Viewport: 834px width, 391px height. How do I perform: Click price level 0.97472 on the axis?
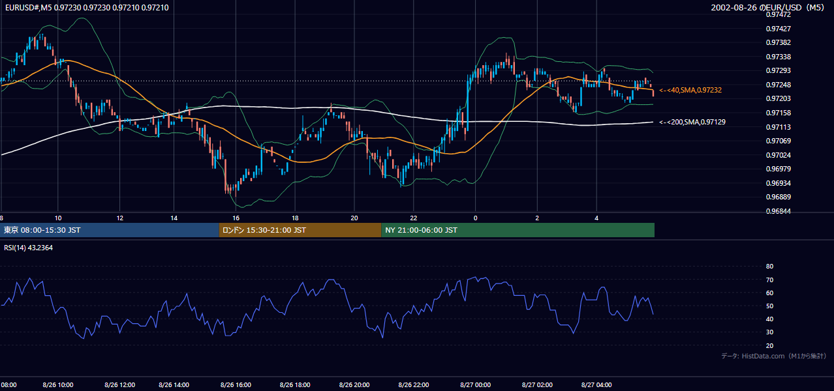(x=778, y=14)
